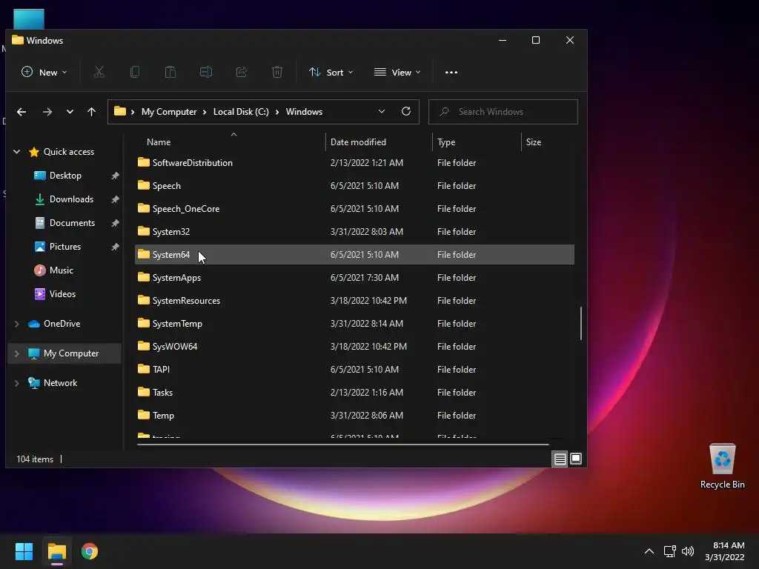Switch to details view layout icon

pos(560,459)
